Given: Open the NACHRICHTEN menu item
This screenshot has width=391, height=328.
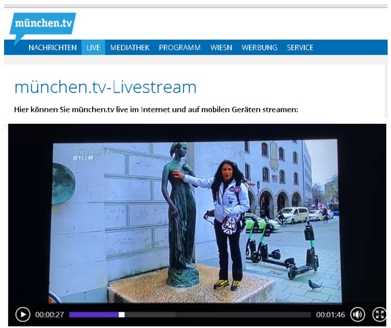Looking at the screenshot, I should click(x=53, y=47).
